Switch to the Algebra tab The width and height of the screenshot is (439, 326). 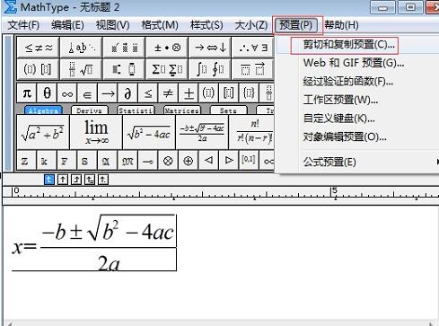coord(43,110)
